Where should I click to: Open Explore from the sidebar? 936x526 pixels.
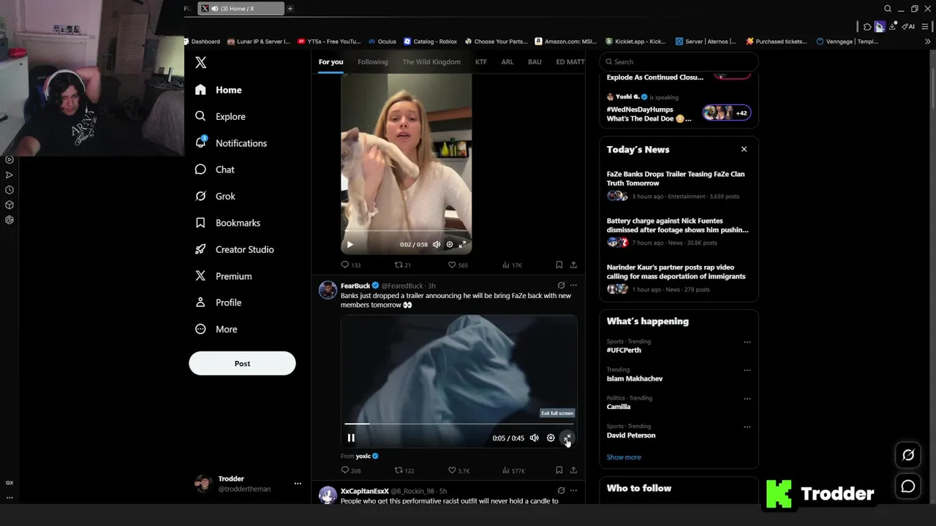pos(220,116)
